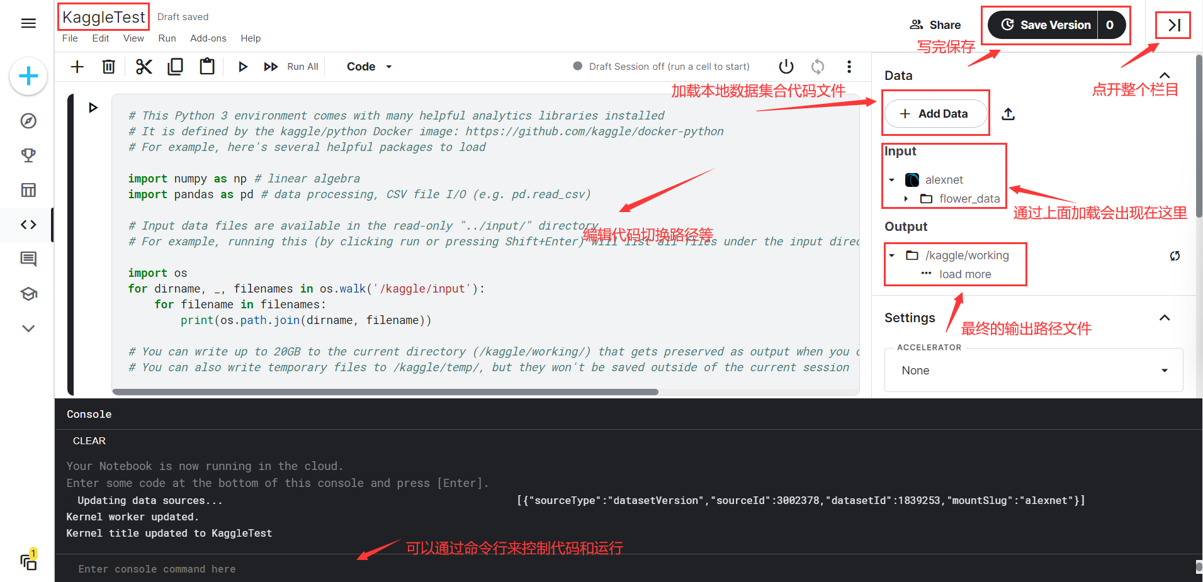Refresh the Output file list

pos(1175,255)
